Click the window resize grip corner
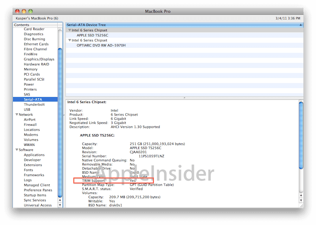This screenshot has height=225, width=316. 301,206
